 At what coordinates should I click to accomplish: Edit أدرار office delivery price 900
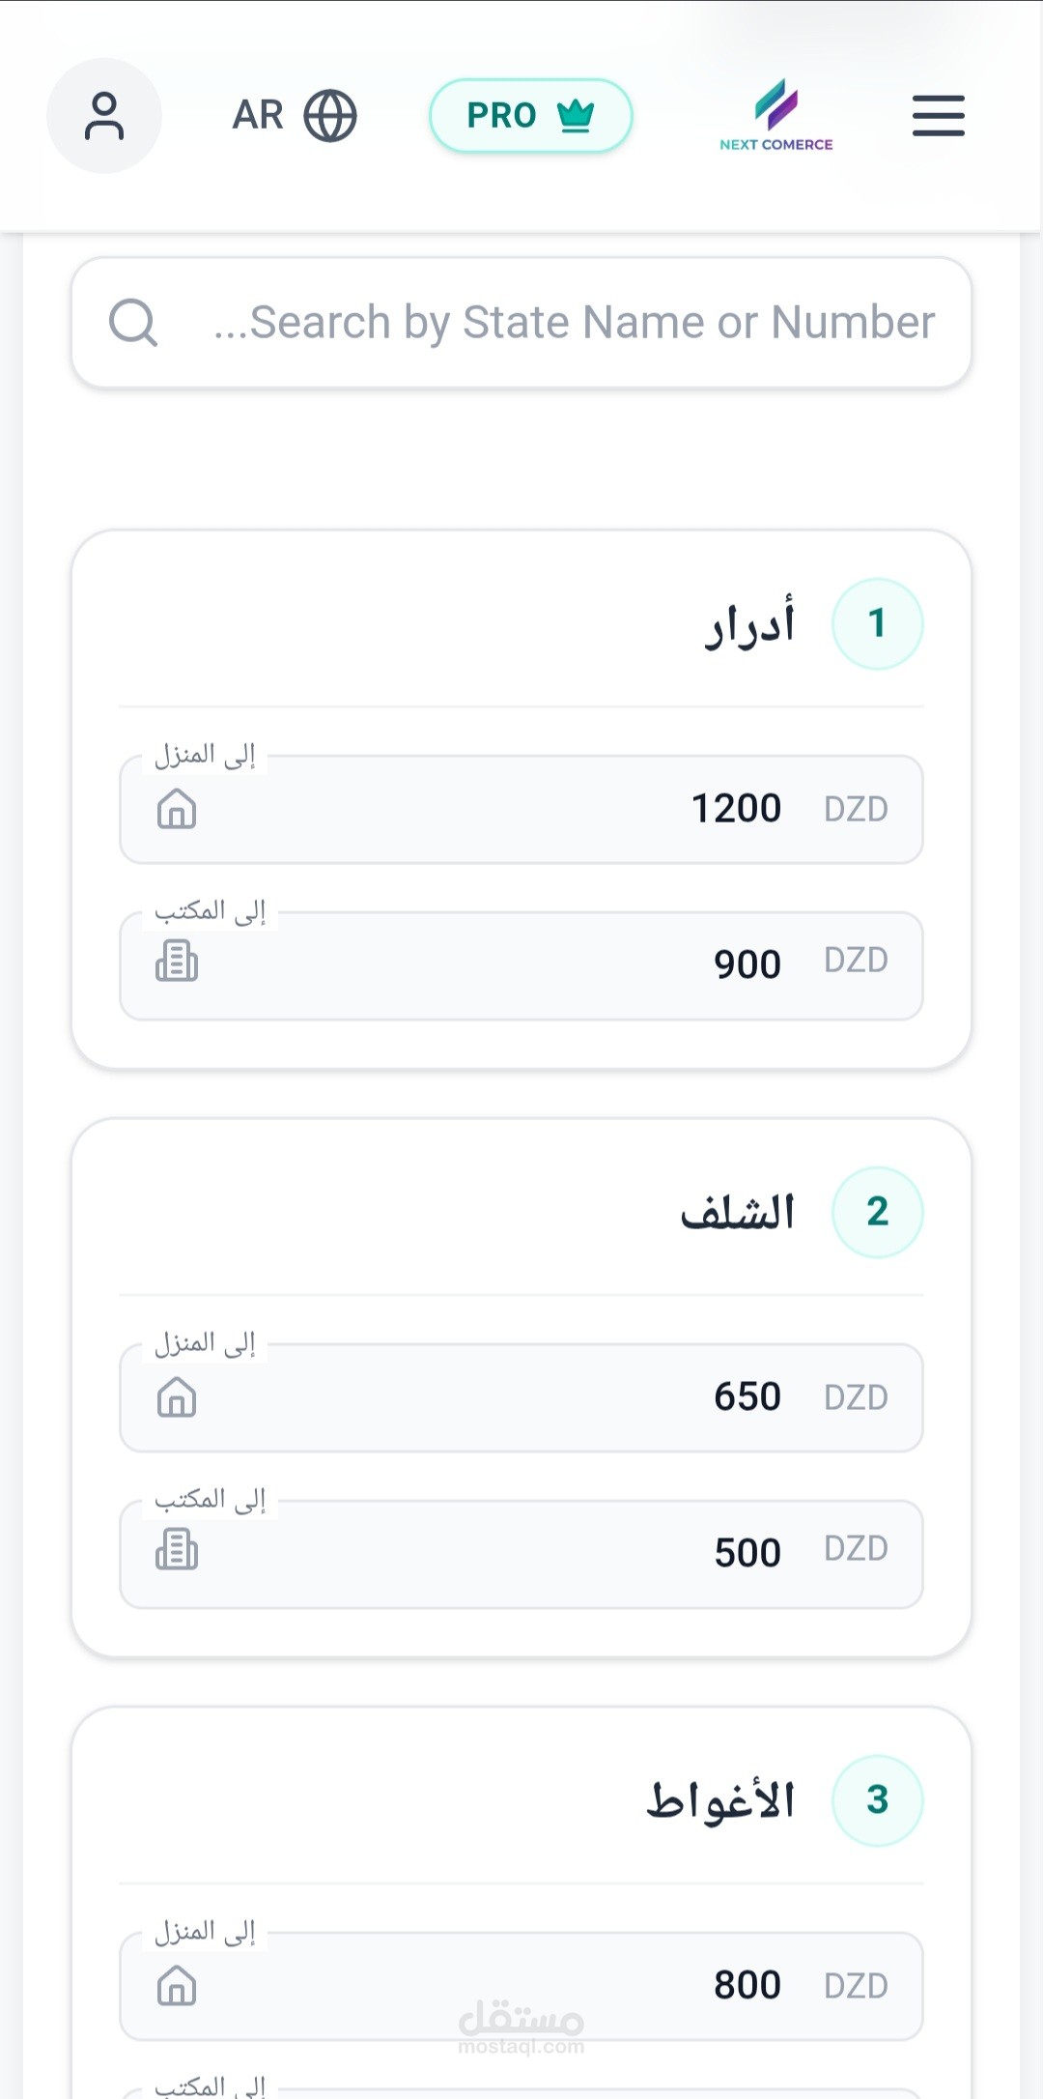[747, 964]
